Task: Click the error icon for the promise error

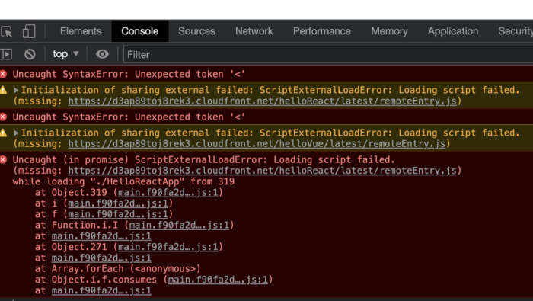Action: tap(3, 159)
